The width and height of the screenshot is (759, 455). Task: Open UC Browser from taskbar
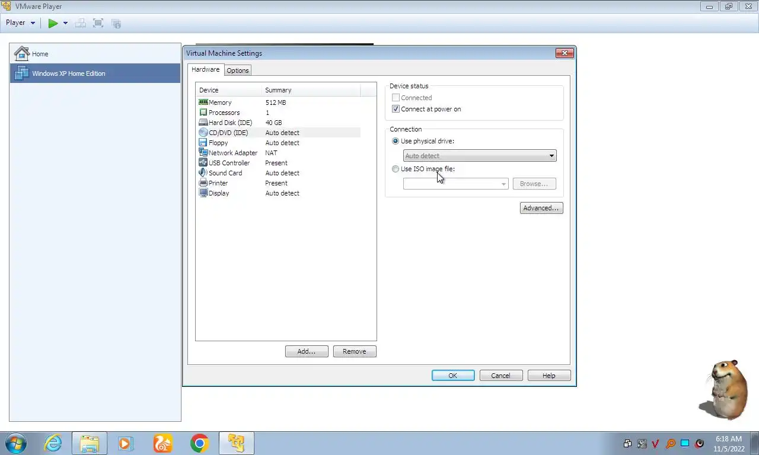coord(162,443)
